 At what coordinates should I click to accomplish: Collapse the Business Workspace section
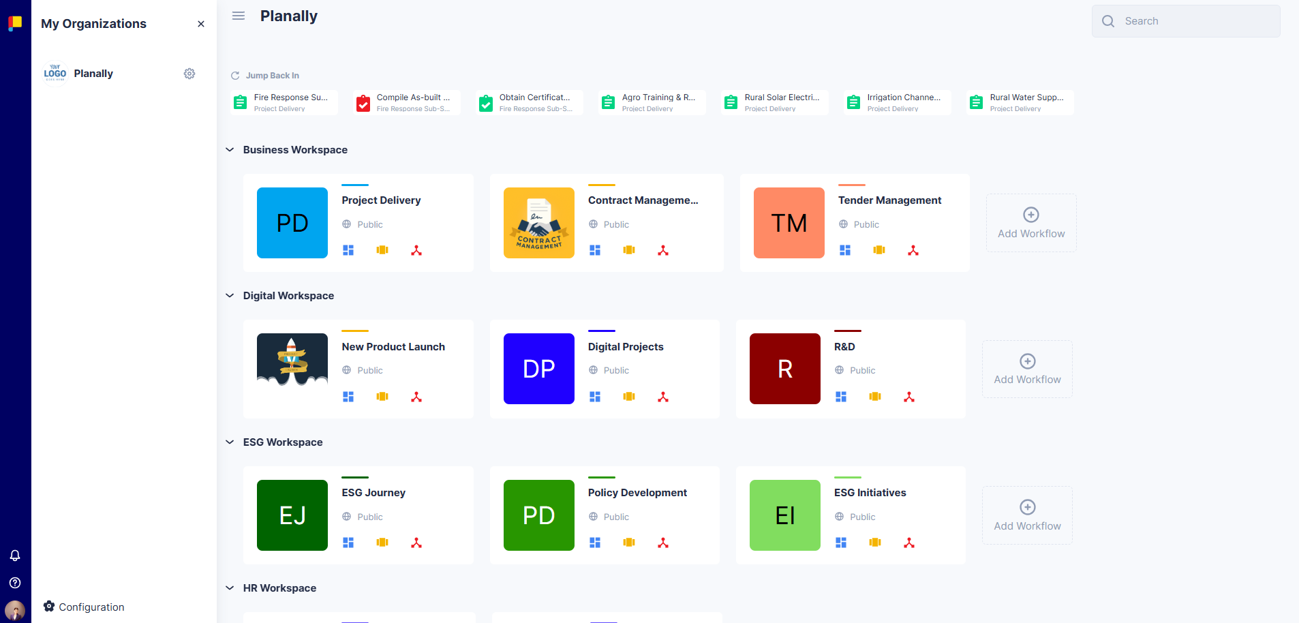tap(230, 149)
